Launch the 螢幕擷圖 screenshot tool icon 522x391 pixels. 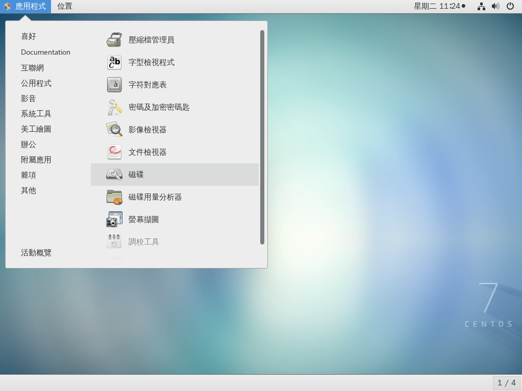click(x=114, y=219)
